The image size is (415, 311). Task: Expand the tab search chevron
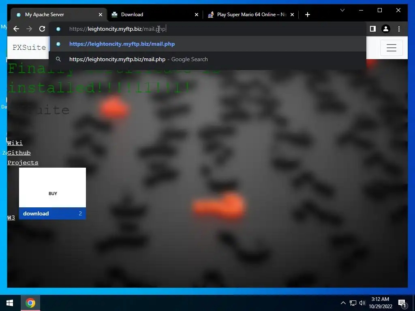click(342, 10)
